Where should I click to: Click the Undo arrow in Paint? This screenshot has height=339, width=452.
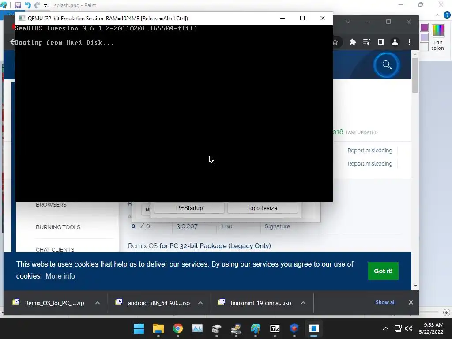[x=28, y=5]
